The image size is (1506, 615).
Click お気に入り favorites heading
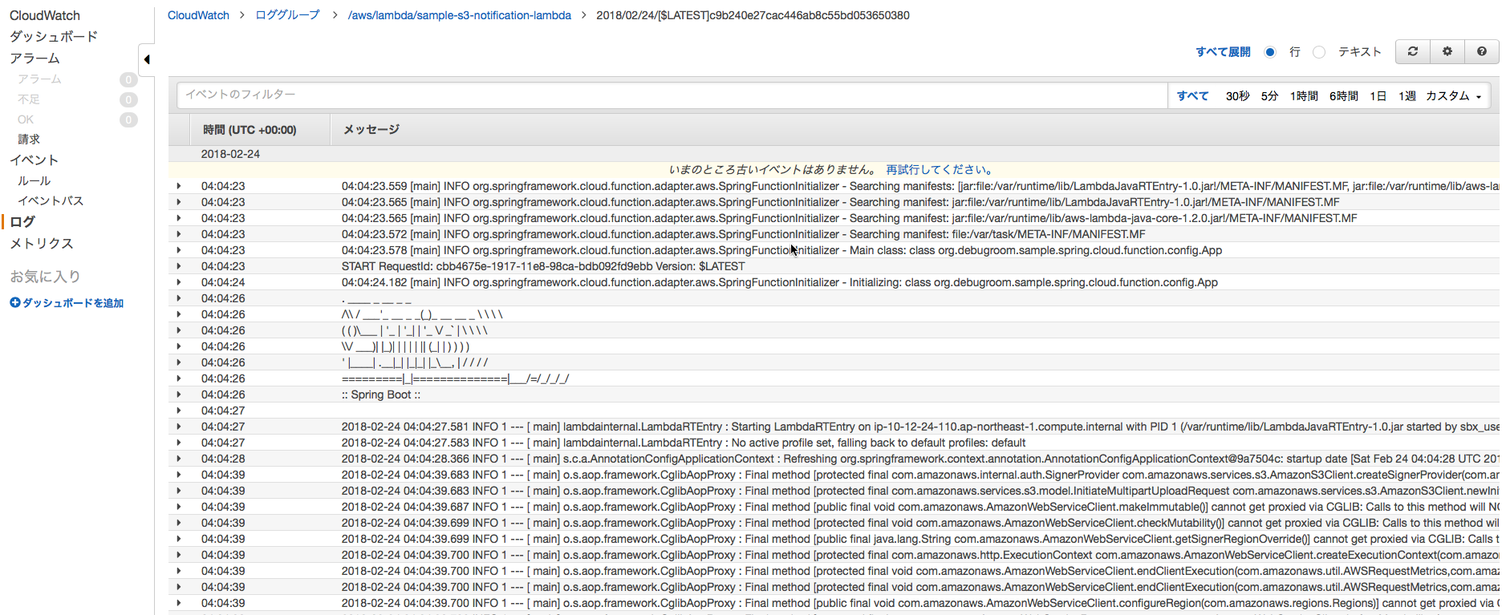coord(45,277)
